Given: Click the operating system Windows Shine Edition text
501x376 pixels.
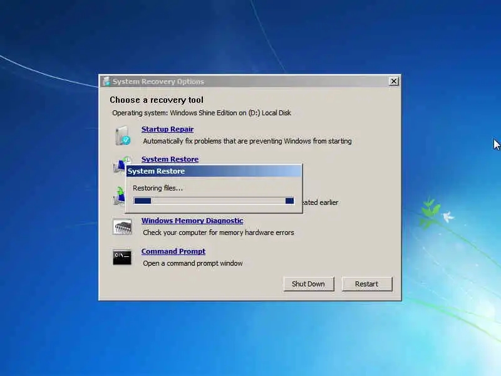Looking at the screenshot, I should click(202, 113).
